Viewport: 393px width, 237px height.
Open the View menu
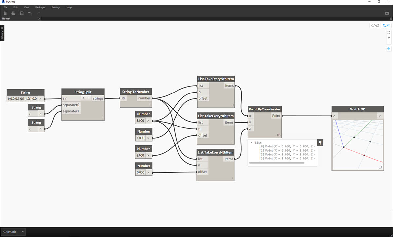pyautogui.click(x=27, y=7)
